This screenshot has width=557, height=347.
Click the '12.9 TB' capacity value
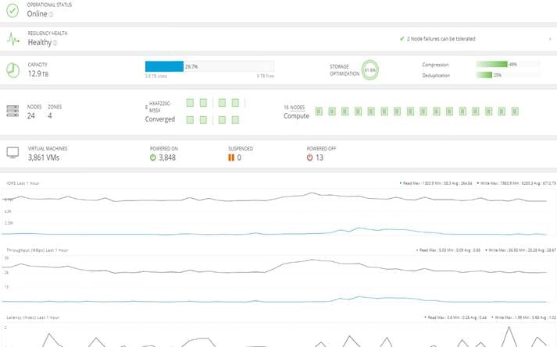(38, 74)
